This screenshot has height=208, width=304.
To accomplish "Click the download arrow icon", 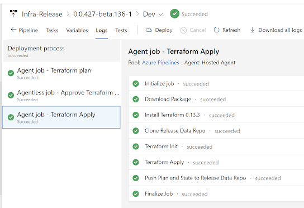I will 252,30.
